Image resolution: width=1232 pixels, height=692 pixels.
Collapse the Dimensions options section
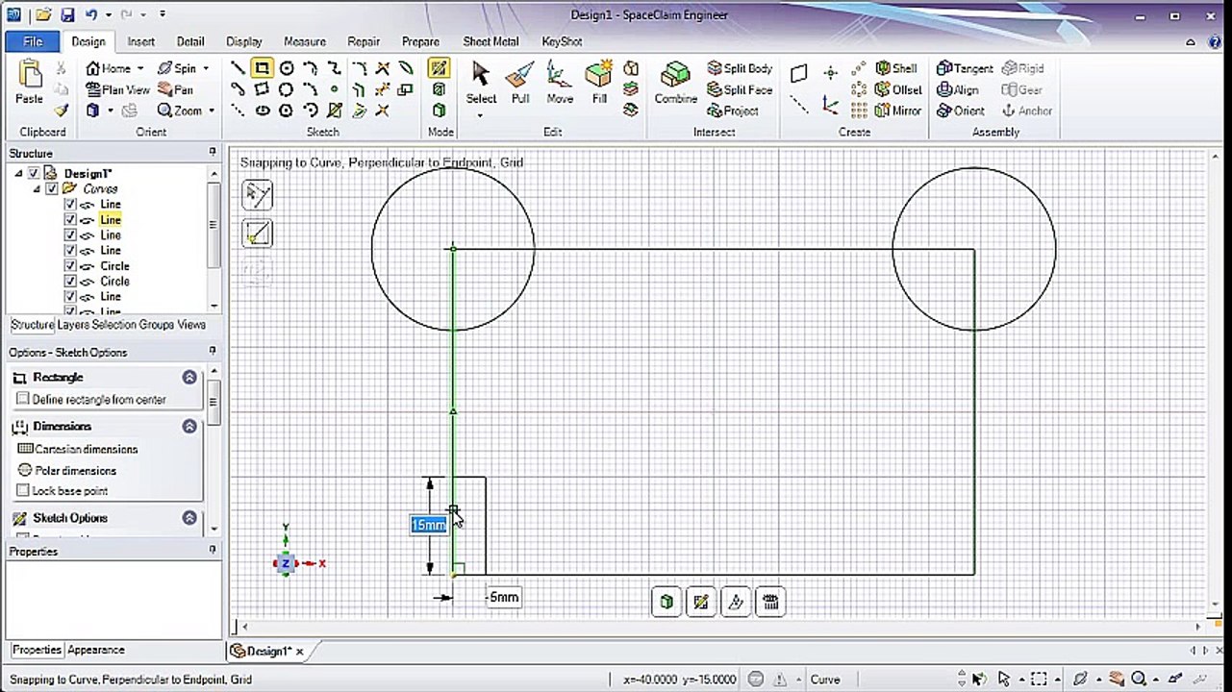(189, 427)
